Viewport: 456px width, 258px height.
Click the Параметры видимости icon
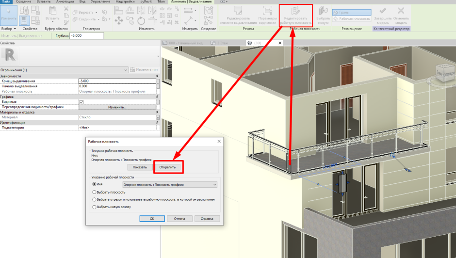tap(267, 13)
